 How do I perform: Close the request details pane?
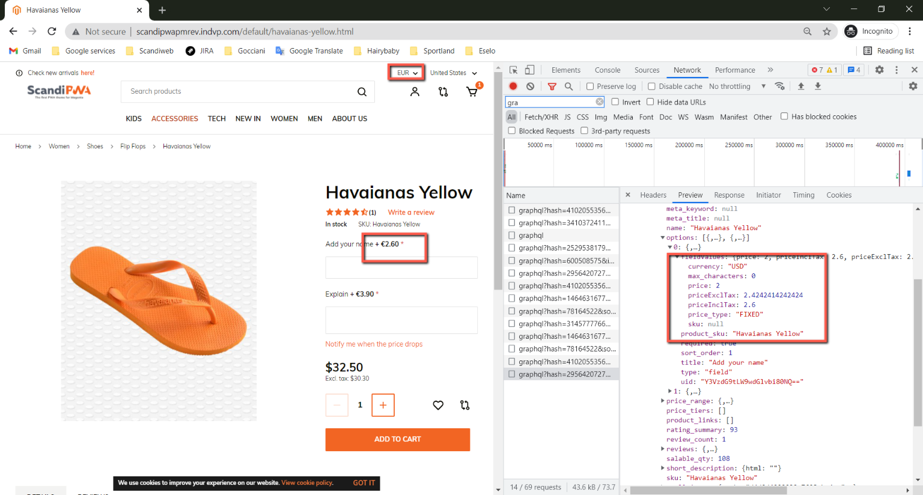[628, 195]
